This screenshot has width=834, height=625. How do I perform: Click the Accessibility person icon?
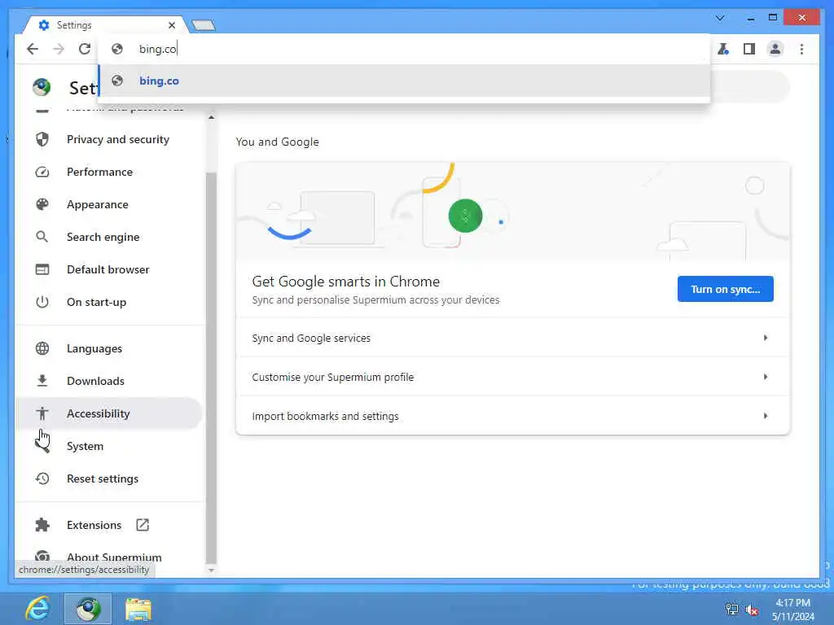pos(42,413)
